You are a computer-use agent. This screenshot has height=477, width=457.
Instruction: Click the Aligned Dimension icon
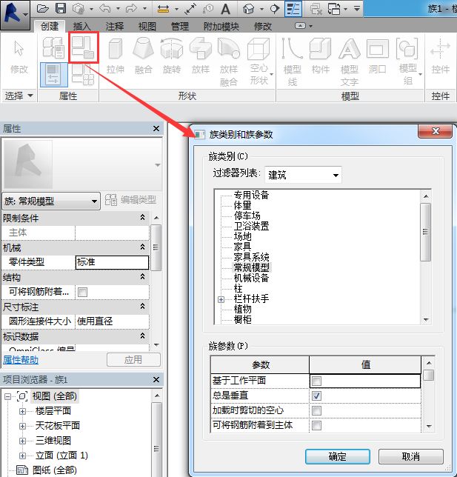click(x=190, y=9)
